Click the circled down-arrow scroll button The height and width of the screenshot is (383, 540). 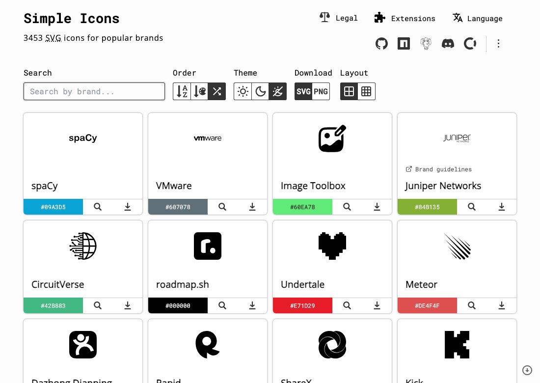[x=527, y=370]
